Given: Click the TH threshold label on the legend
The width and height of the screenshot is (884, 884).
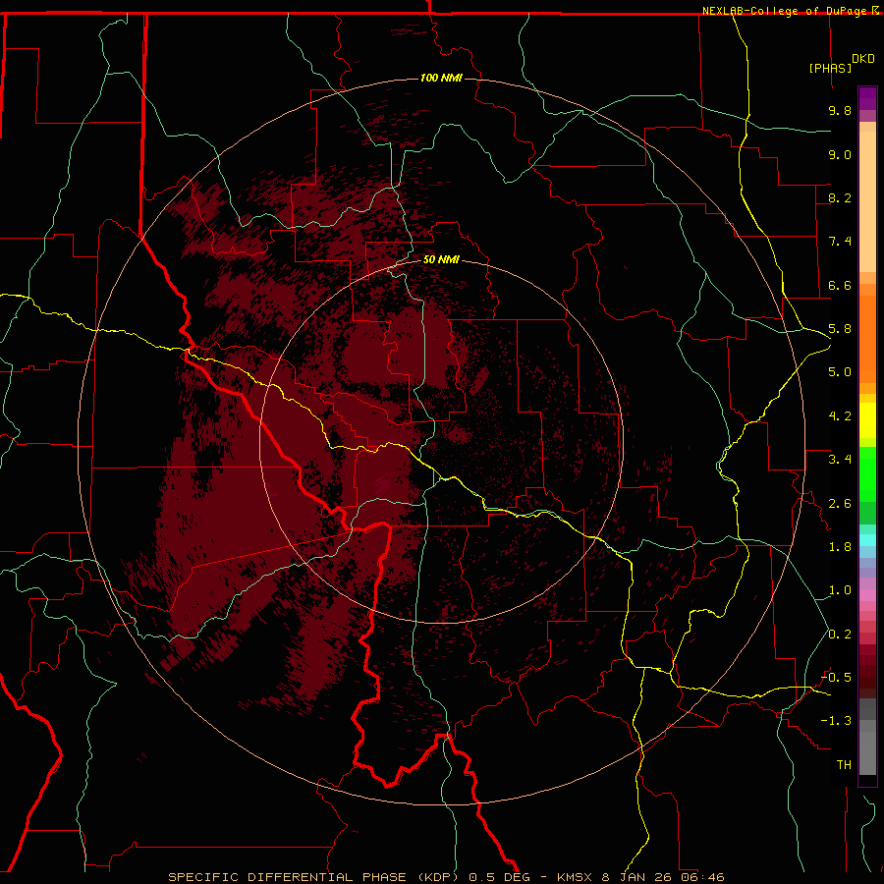Looking at the screenshot, I should [x=844, y=765].
